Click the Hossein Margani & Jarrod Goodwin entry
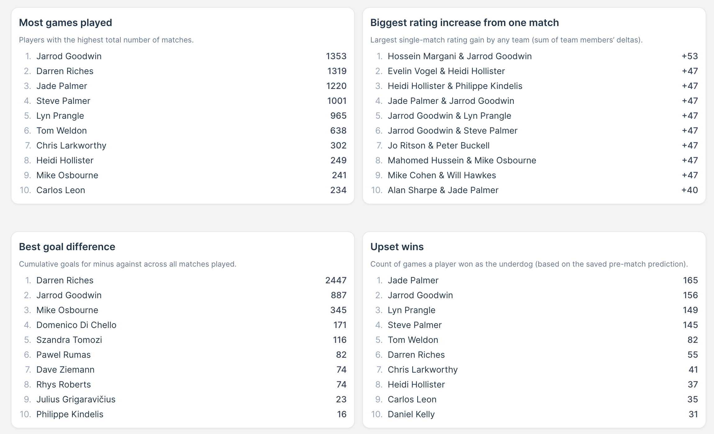Screen dimensions: 714x434 (459, 56)
